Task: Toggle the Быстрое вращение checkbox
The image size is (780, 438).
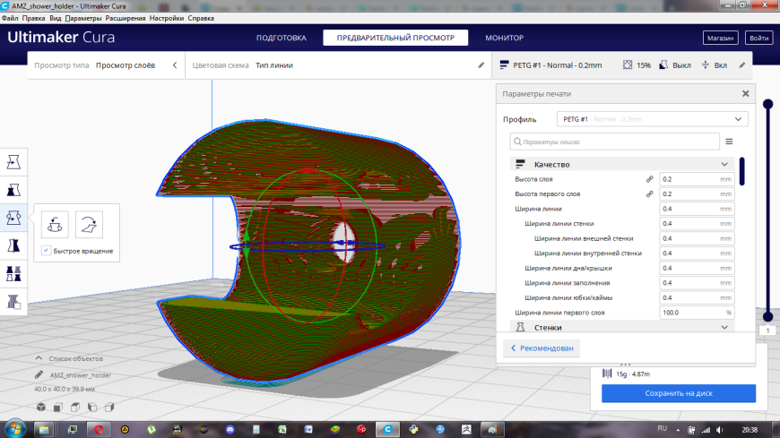Action: [x=47, y=251]
